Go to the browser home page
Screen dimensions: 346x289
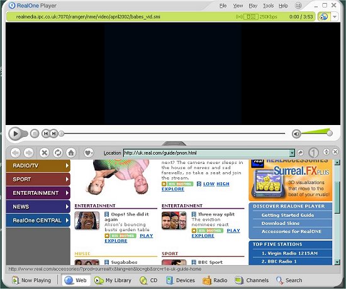click(71, 153)
